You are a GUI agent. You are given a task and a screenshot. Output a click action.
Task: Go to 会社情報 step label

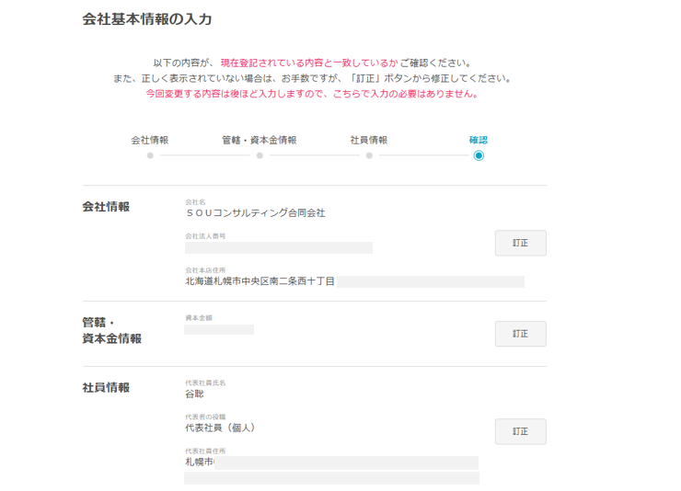150,140
